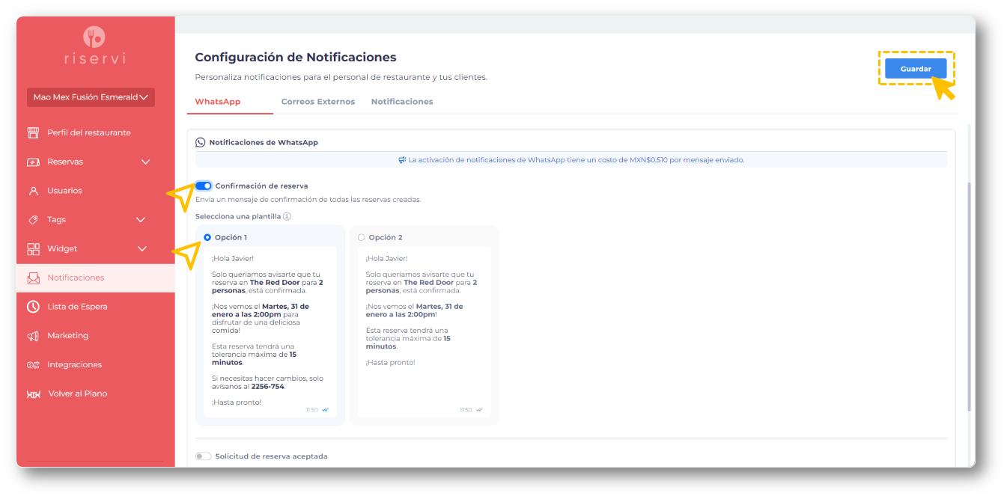Click the info icon next to Selecciona una plantilla

pos(287,217)
